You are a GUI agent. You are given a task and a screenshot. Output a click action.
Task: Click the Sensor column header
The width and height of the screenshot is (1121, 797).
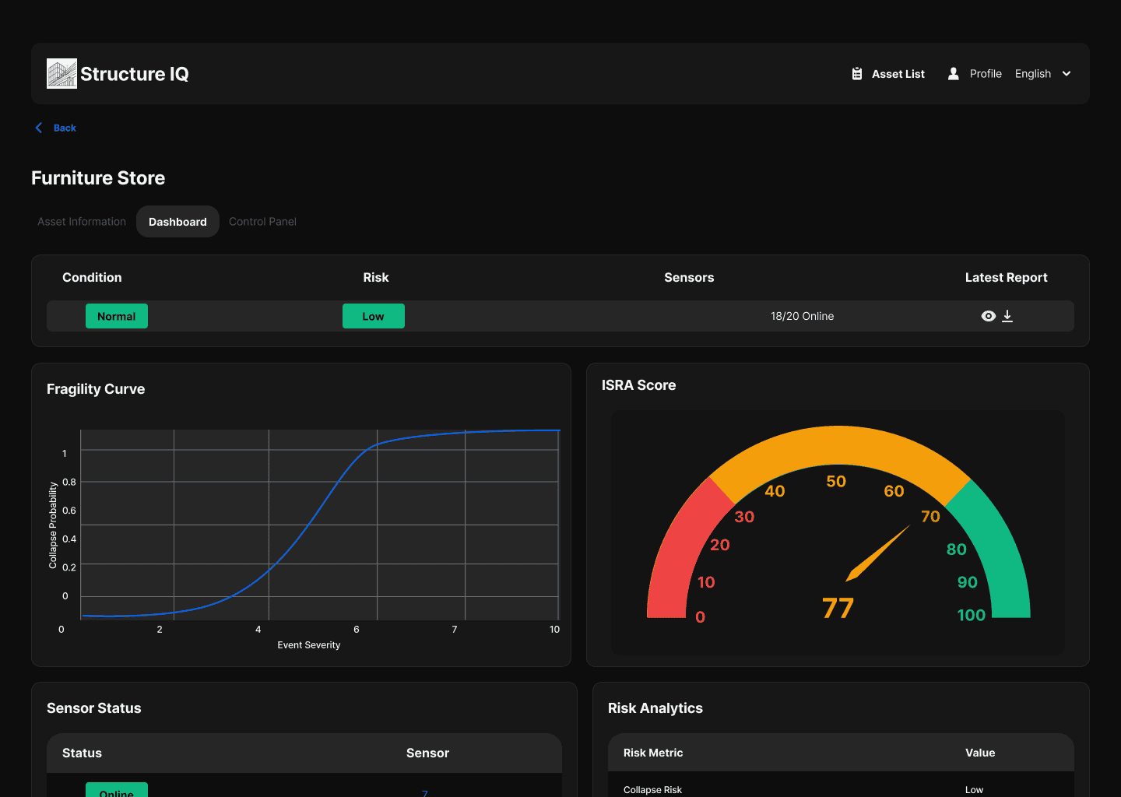pos(427,753)
